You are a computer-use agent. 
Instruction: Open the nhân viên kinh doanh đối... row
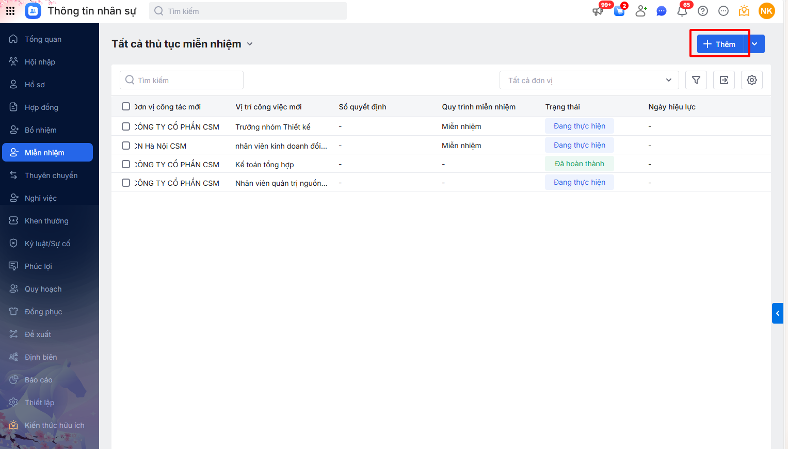click(441, 146)
